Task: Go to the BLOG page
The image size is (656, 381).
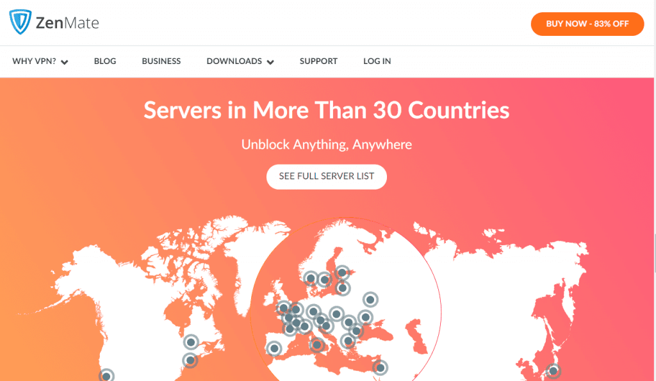Action: coord(105,61)
